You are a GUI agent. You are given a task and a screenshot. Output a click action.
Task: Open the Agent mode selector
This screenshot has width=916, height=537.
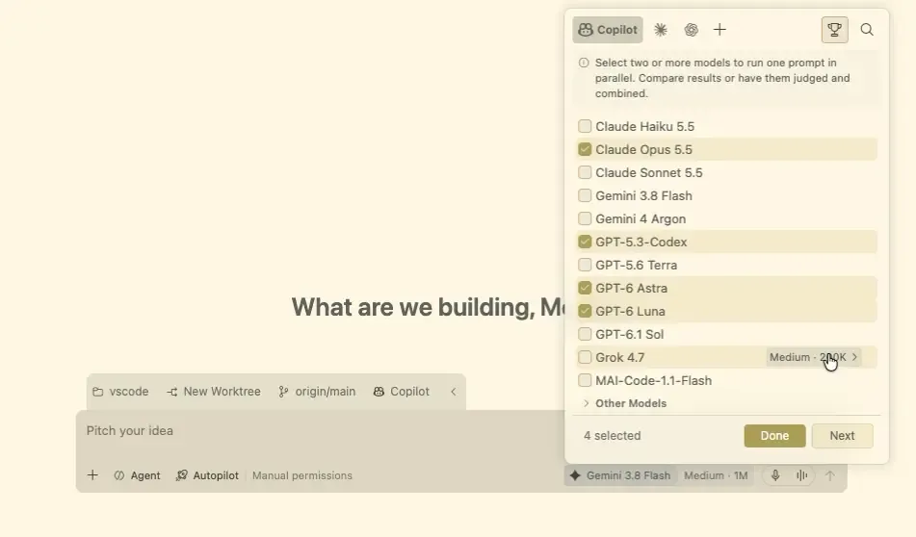click(138, 475)
